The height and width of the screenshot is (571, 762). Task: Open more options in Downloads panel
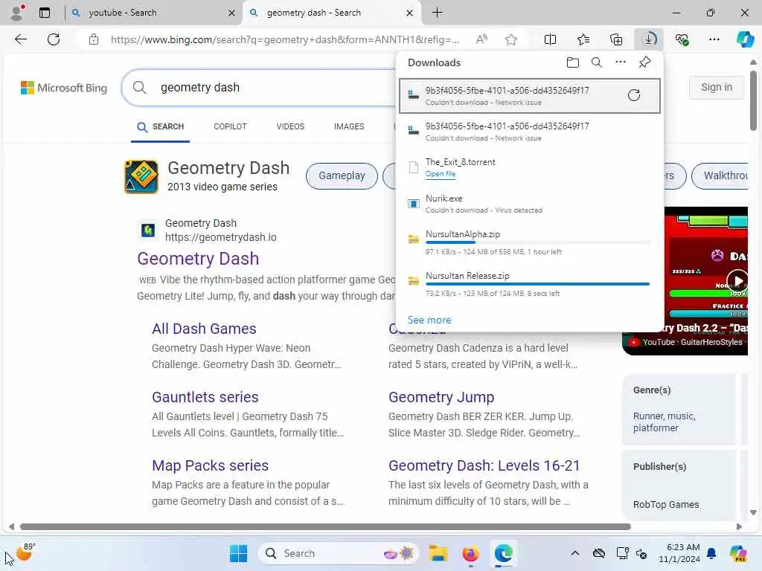[x=621, y=62]
